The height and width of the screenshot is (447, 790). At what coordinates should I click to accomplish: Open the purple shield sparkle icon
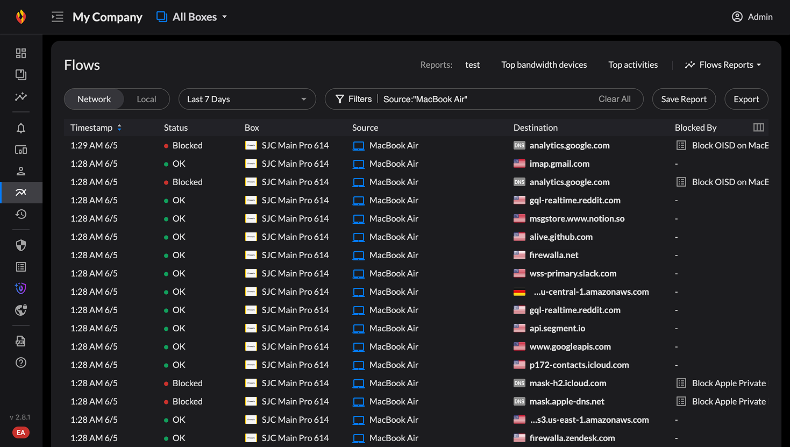point(21,288)
